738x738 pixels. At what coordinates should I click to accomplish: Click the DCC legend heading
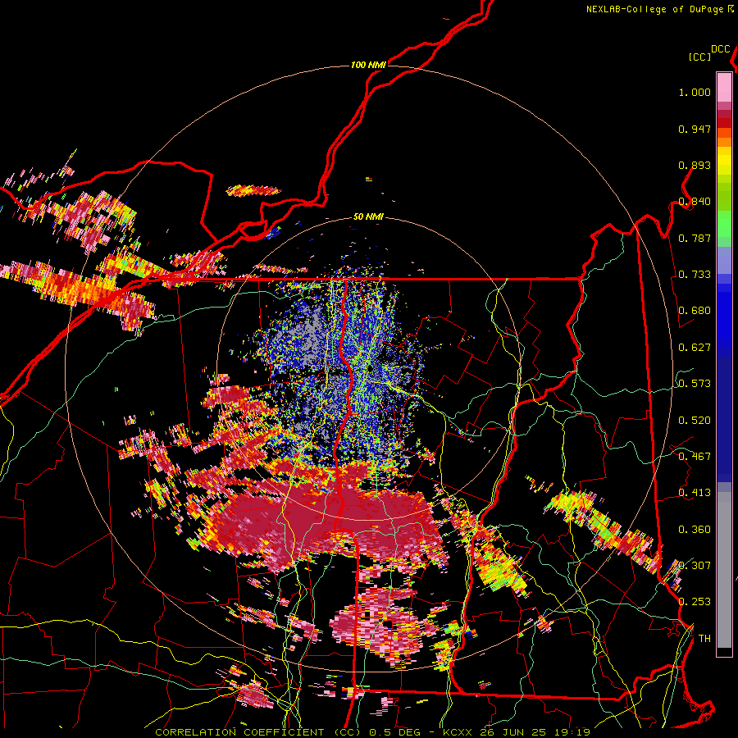point(720,49)
